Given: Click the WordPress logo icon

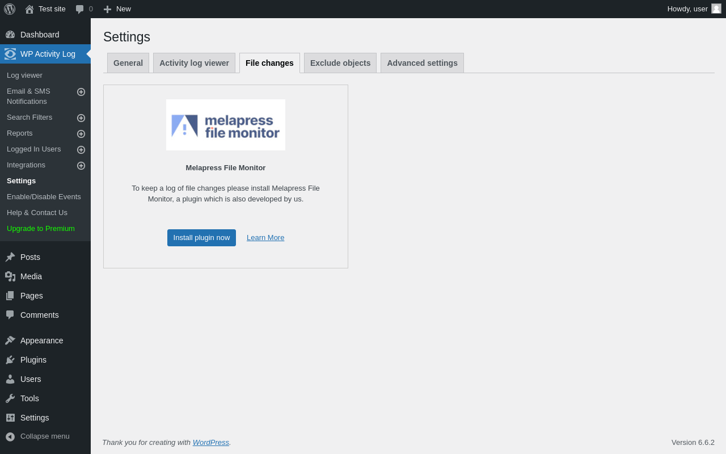Looking at the screenshot, I should [10, 9].
